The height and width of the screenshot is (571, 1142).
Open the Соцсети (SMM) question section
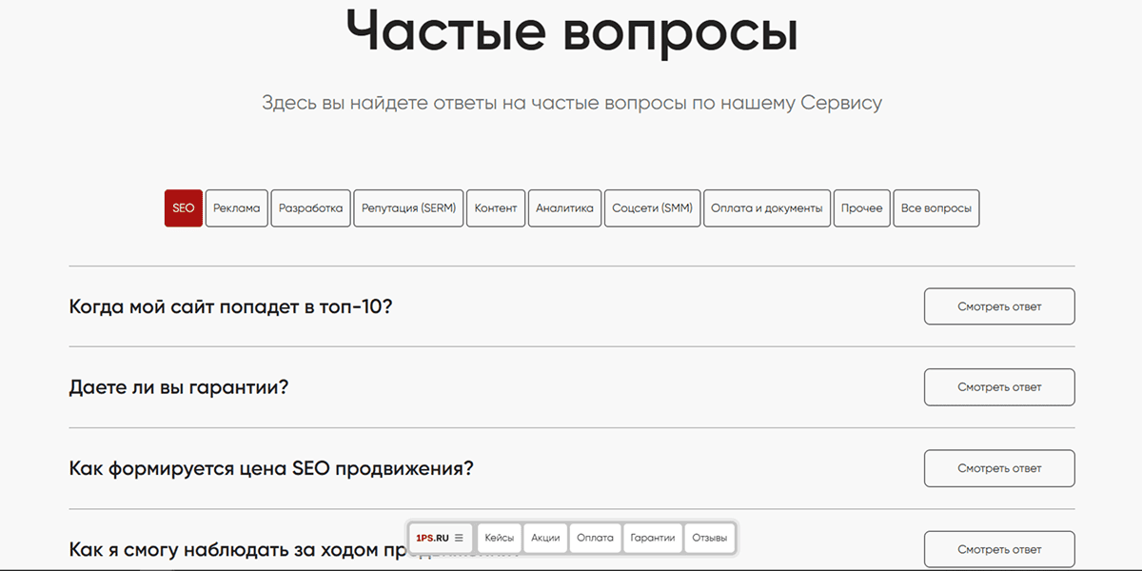coord(652,207)
